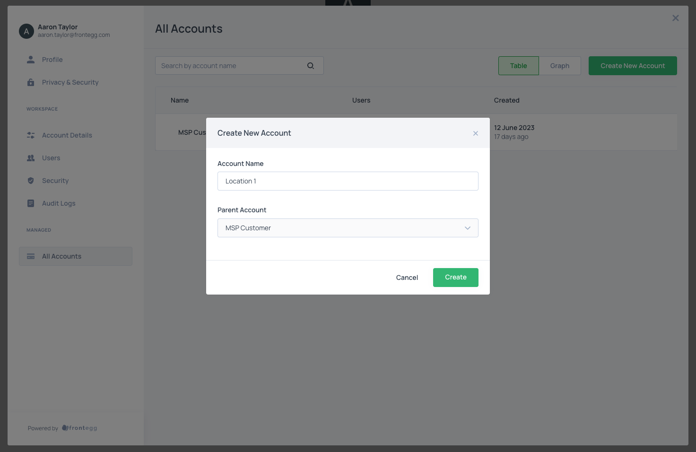Focus the Search by account name field
Viewport: 696px width, 452px height.
[x=232, y=66]
